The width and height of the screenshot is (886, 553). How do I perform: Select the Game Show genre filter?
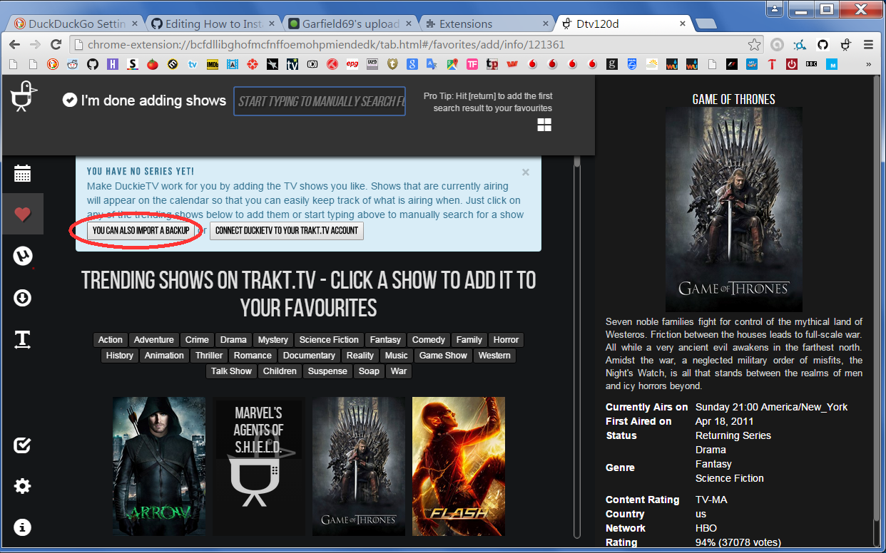[443, 356]
